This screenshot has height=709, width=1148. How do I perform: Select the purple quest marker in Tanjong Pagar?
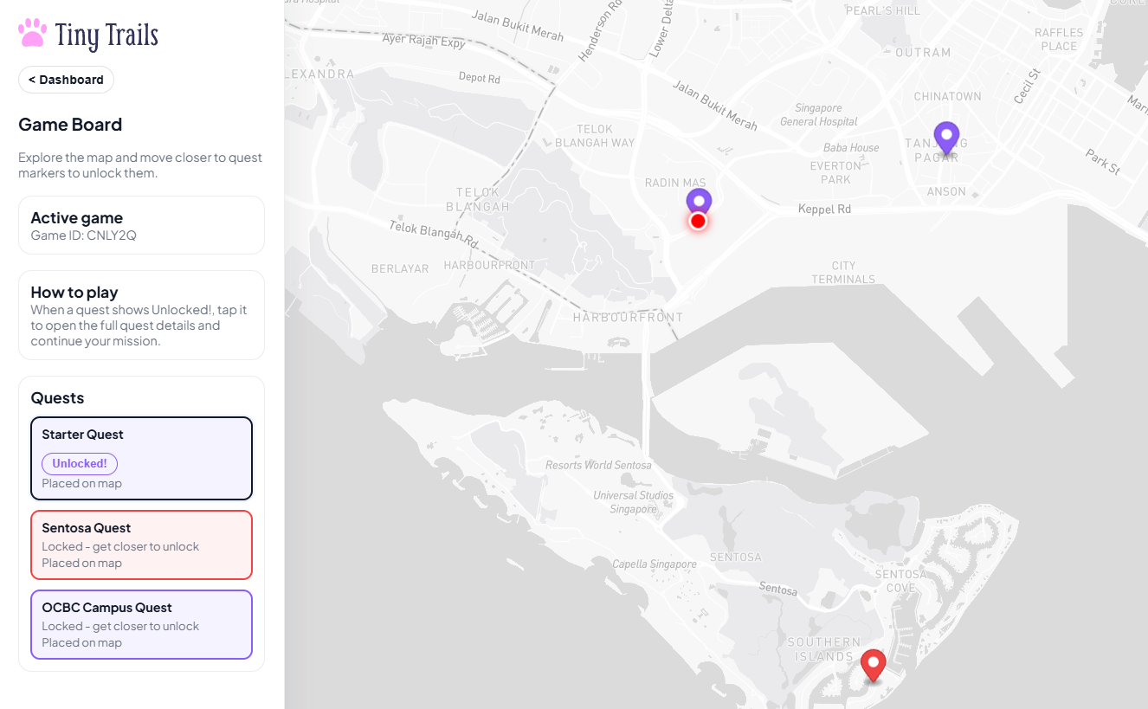coord(946,137)
